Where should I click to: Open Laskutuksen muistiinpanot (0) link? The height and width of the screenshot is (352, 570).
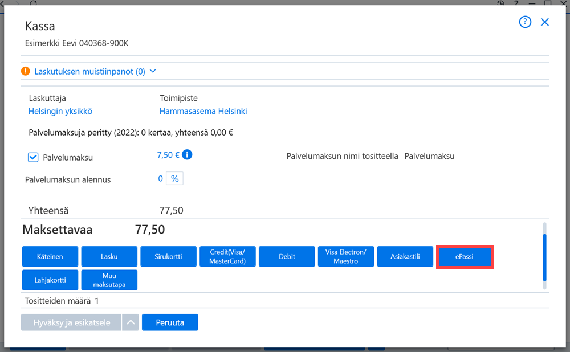click(90, 72)
